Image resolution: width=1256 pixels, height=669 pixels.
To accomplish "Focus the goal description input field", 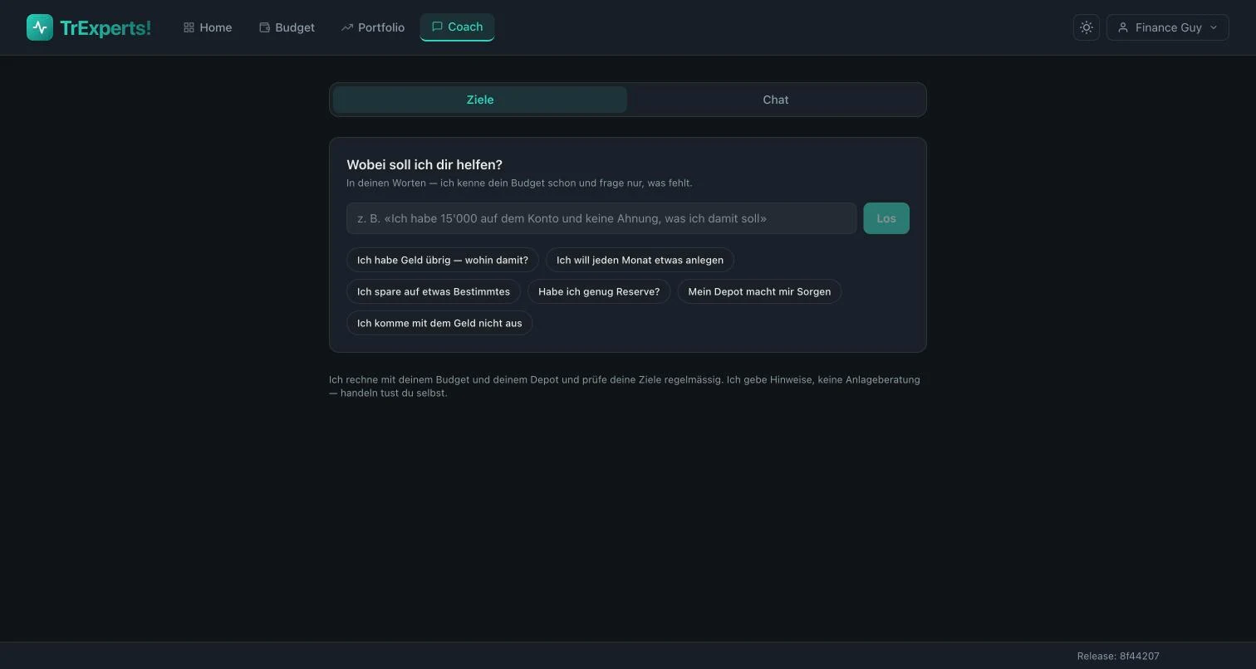I will pyautogui.click(x=601, y=218).
